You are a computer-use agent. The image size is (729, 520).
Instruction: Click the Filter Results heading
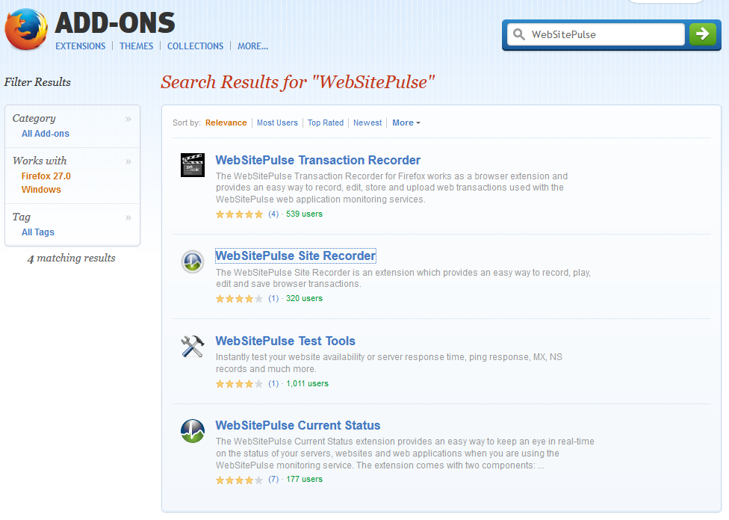tap(37, 82)
